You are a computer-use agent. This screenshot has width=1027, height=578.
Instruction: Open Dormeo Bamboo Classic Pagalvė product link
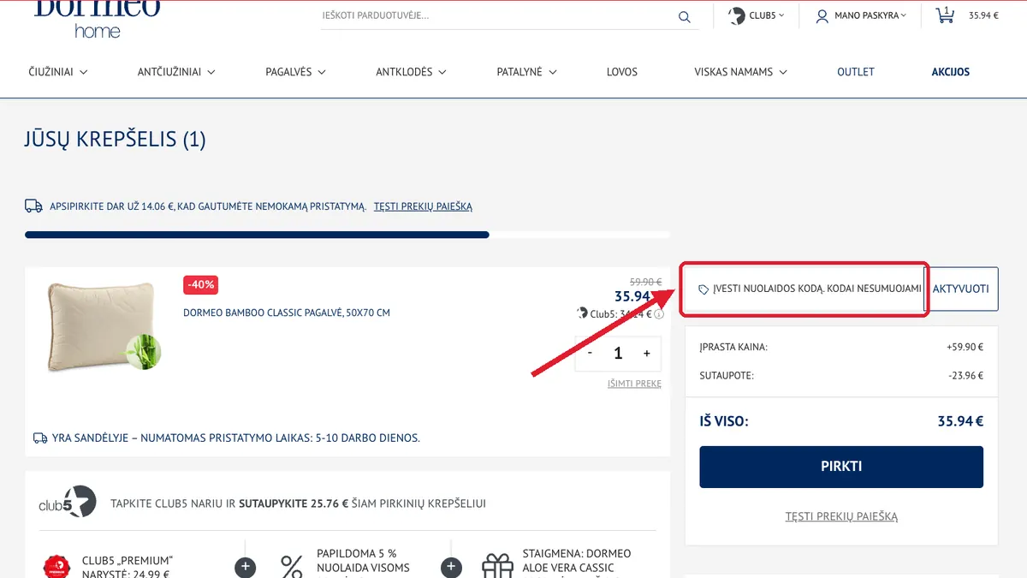[287, 313]
